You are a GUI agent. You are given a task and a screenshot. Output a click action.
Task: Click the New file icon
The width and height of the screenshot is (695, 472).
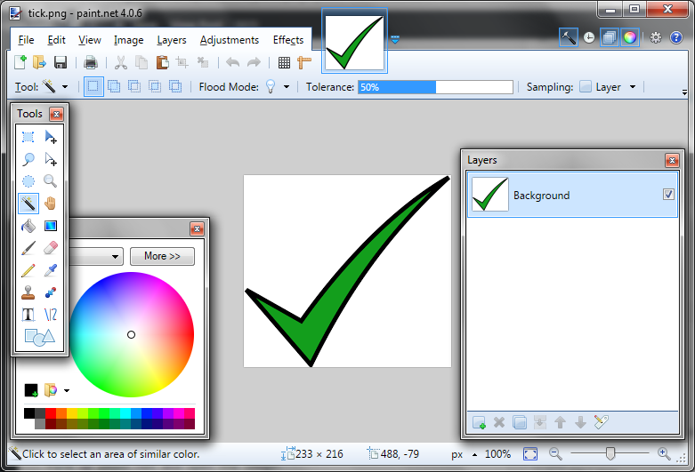20,62
